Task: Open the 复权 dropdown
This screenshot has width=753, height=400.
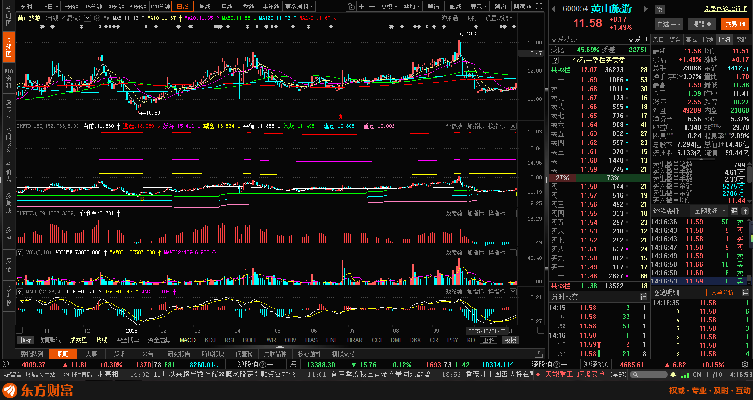Action: coord(390,7)
